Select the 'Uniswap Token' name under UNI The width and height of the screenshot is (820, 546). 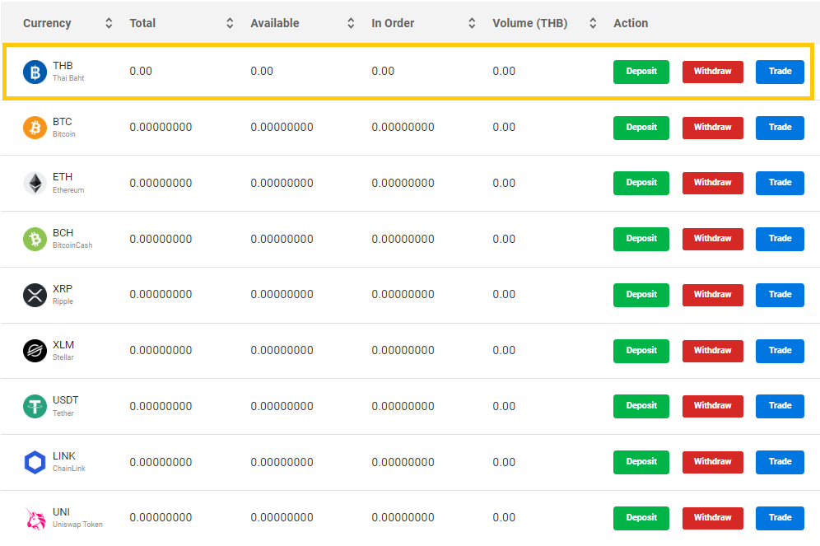(x=77, y=525)
